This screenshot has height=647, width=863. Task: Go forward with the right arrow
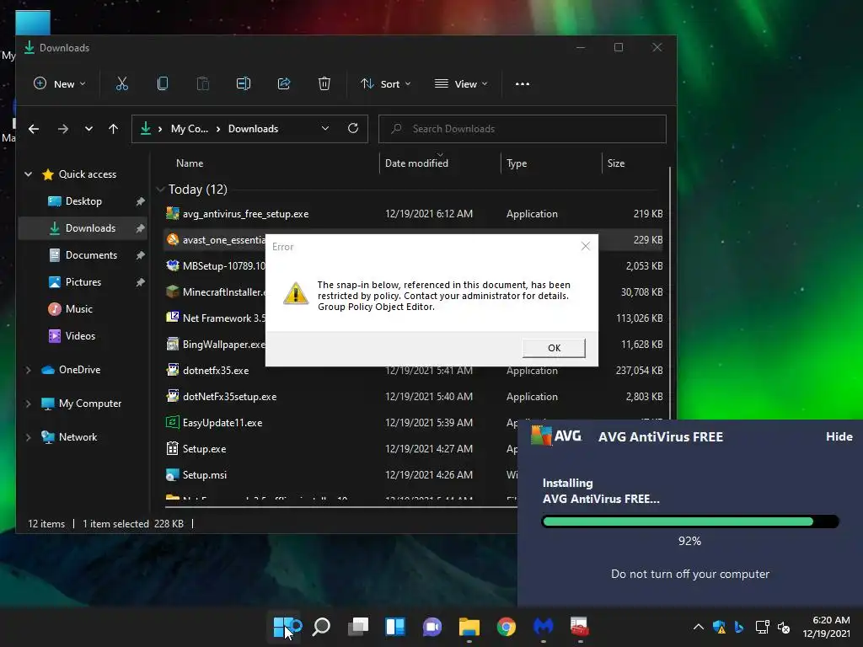(x=62, y=129)
